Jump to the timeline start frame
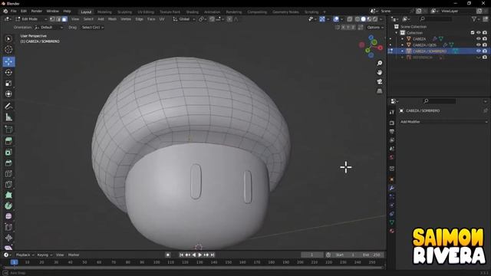Screen dimensions: 491x276 [181, 255]
